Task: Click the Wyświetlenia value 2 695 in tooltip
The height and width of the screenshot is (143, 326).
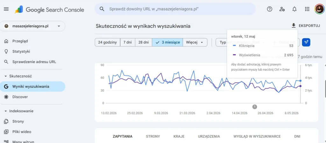Action: 288,55
